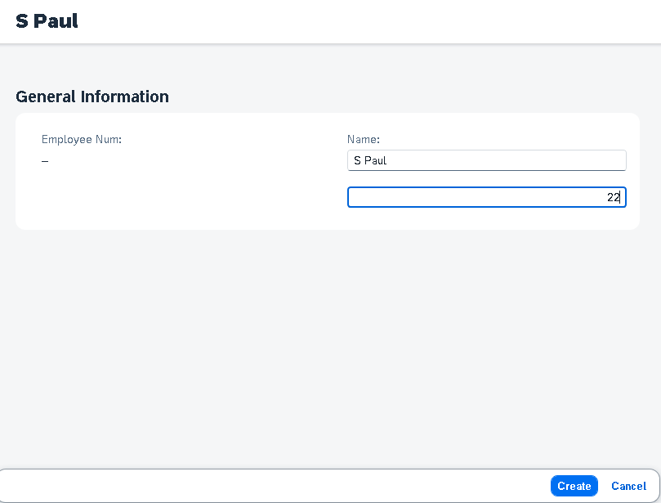The width and height of the screenshot is (661, 503).
Task: Focus the Name input field
Action: [x=486, y=160]
